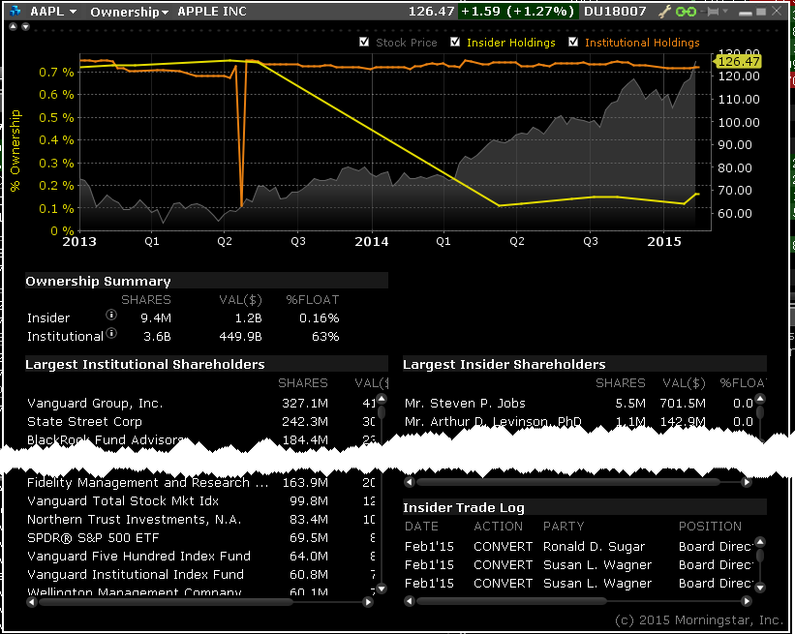Click the up arrow circle below title bar
Screen dimensions: 795x634
click(14, 27)
